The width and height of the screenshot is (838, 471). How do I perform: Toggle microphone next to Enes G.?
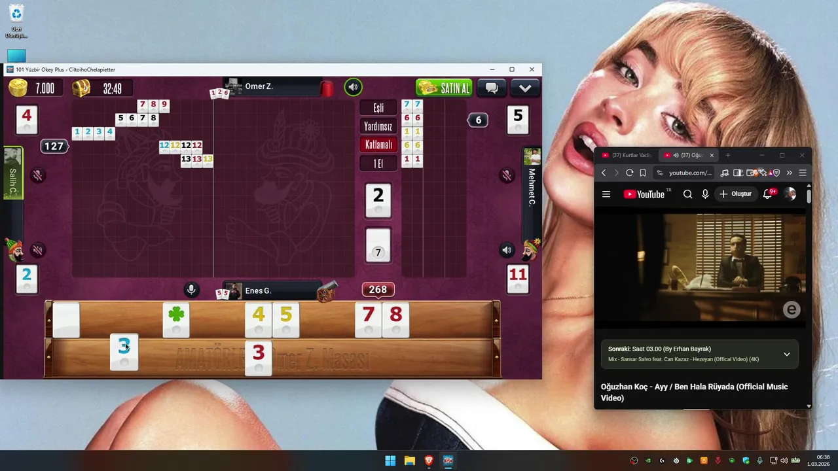click(191, 290)
